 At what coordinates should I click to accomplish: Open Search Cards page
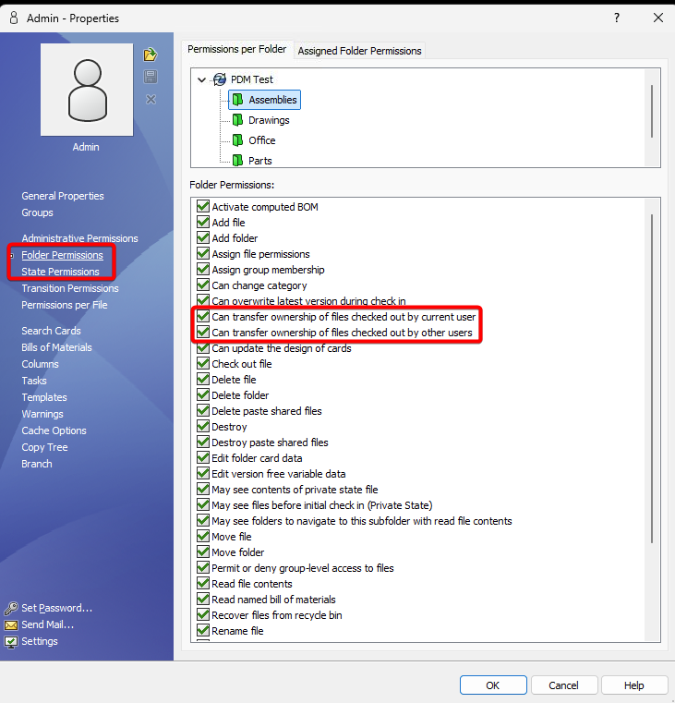[x=51, y=331]
